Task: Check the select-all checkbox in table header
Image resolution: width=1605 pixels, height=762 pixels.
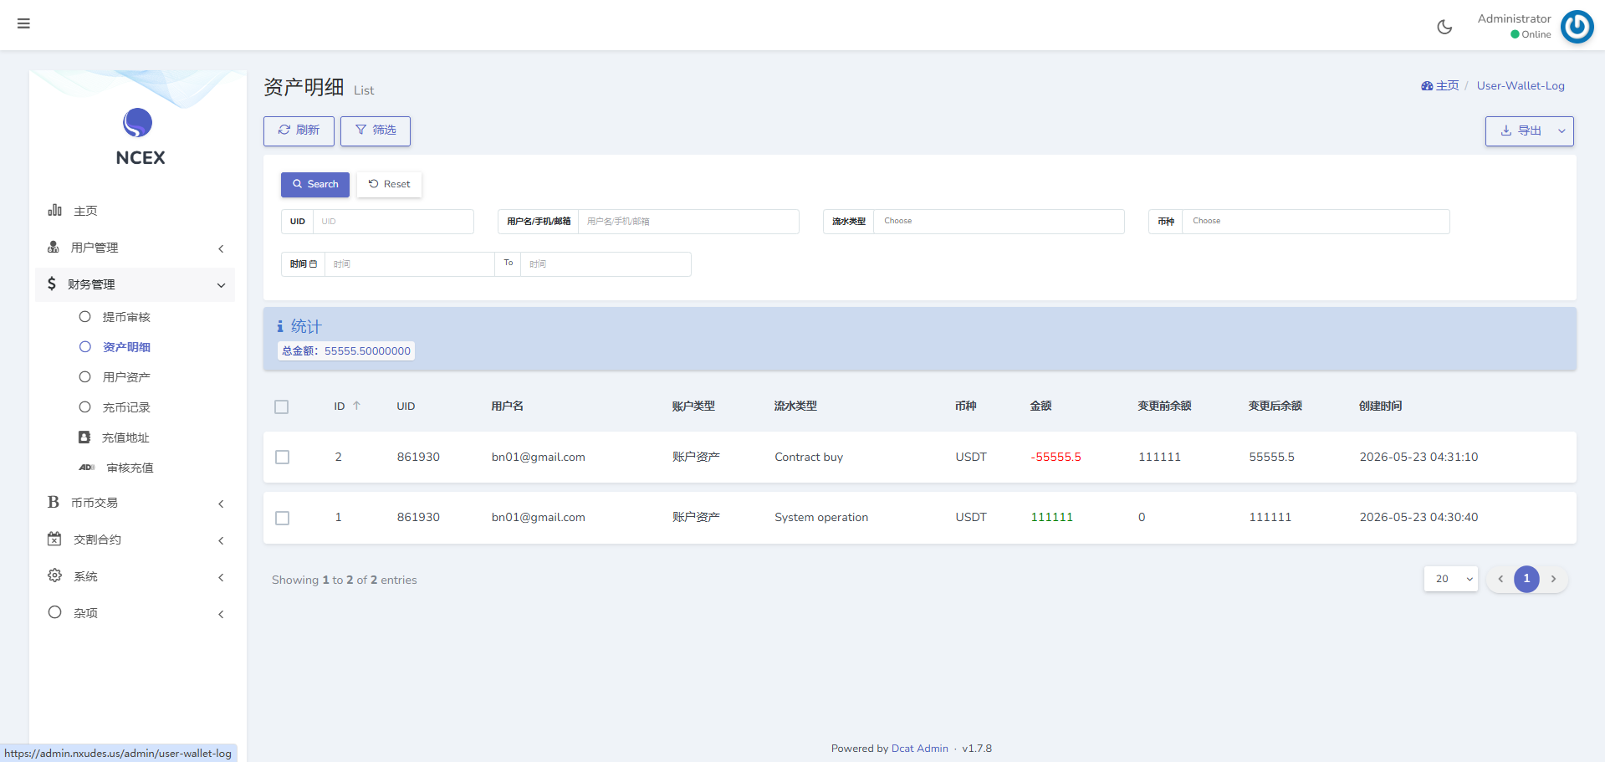Action: click(x=282, y=407)
